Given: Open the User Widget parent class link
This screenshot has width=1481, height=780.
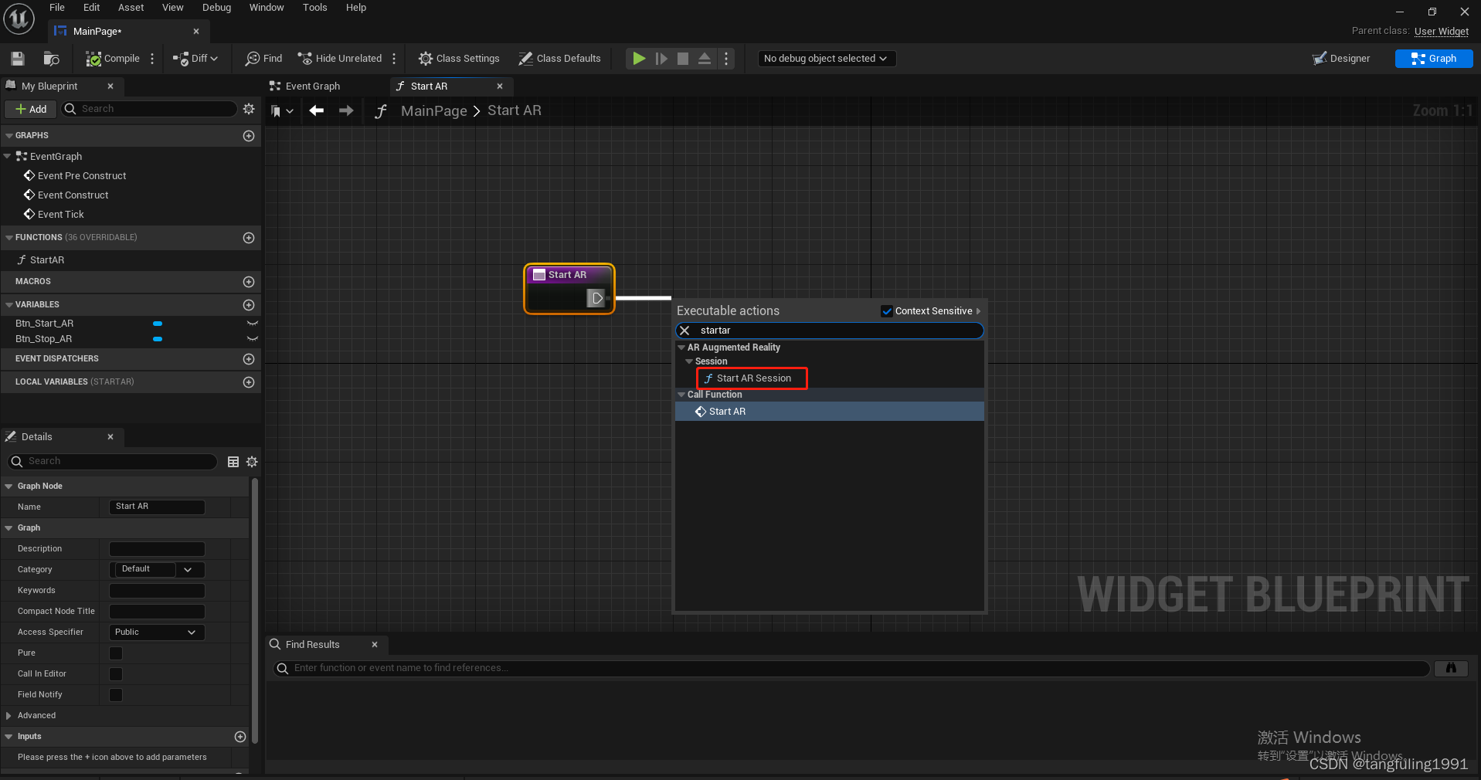Looking at the screenshot, I should point(1442,32).
